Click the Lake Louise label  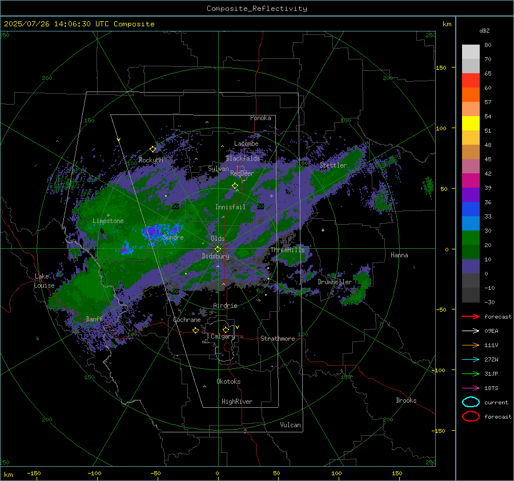pyautogui.click(x=44, y=281)
